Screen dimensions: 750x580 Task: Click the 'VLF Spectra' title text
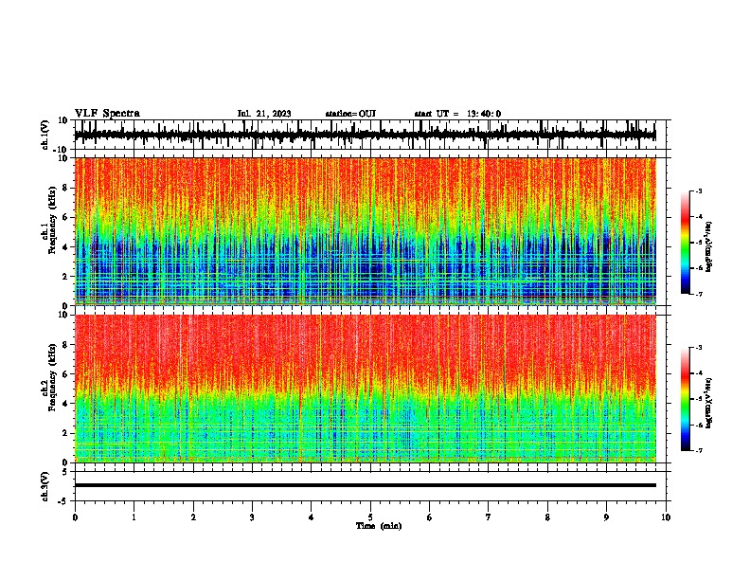coord(107,114)
